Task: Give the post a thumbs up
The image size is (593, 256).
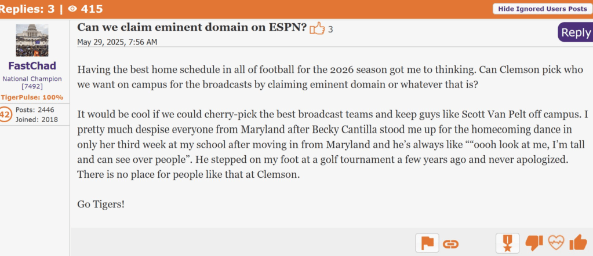Action: click(578, 243)
